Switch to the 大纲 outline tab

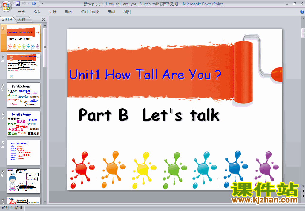[22, 19]
